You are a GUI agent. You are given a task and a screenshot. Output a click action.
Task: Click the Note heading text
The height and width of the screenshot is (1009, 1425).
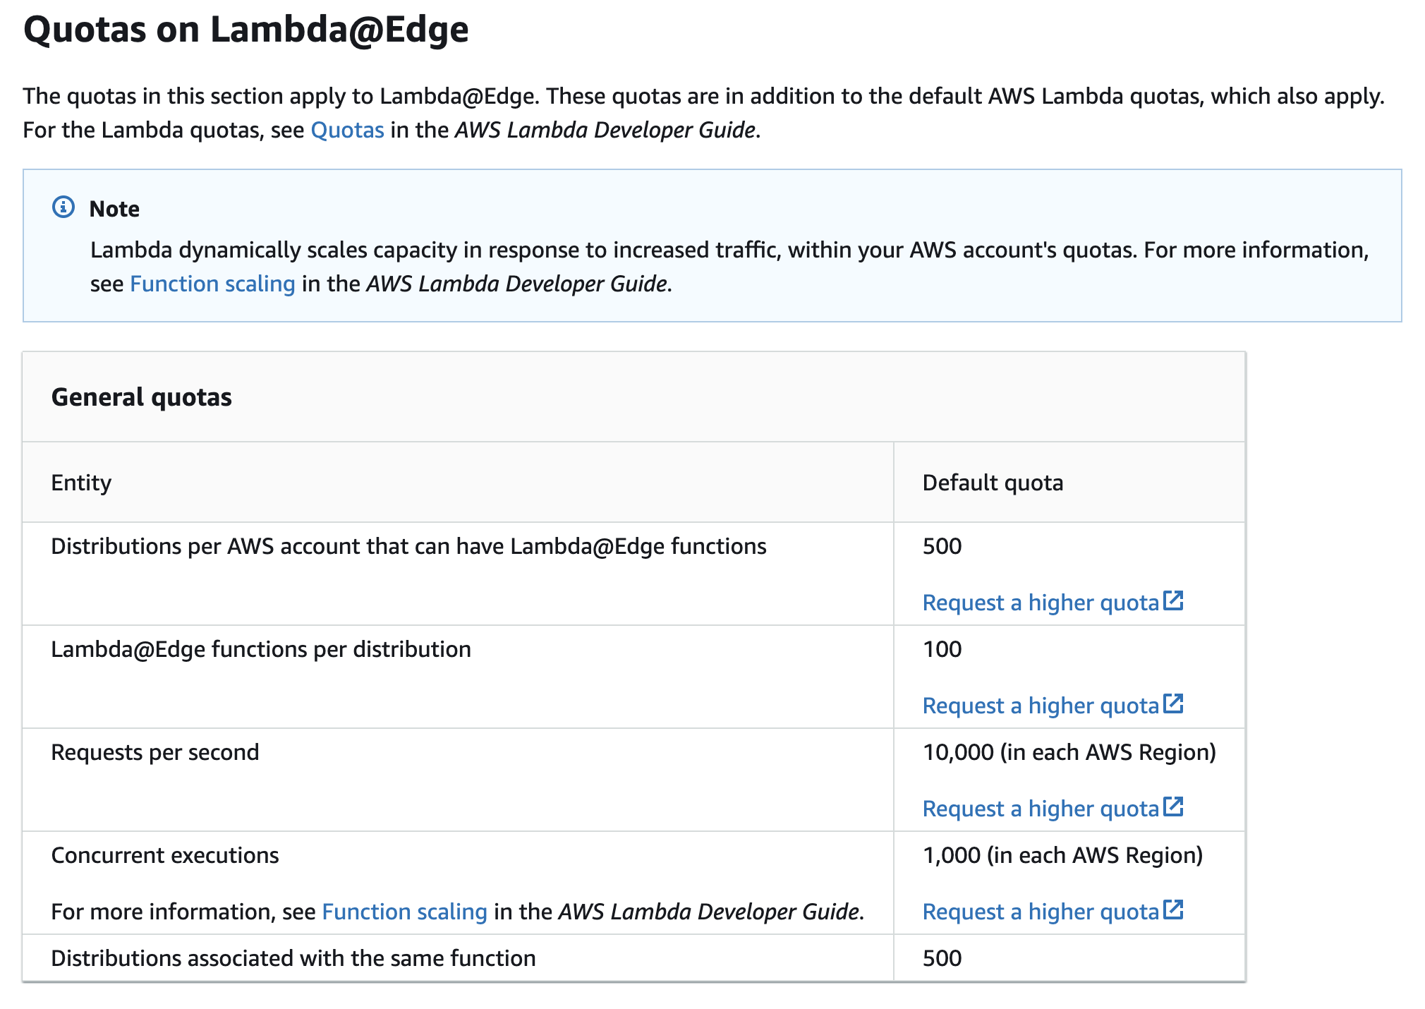[x=114, y=209]
